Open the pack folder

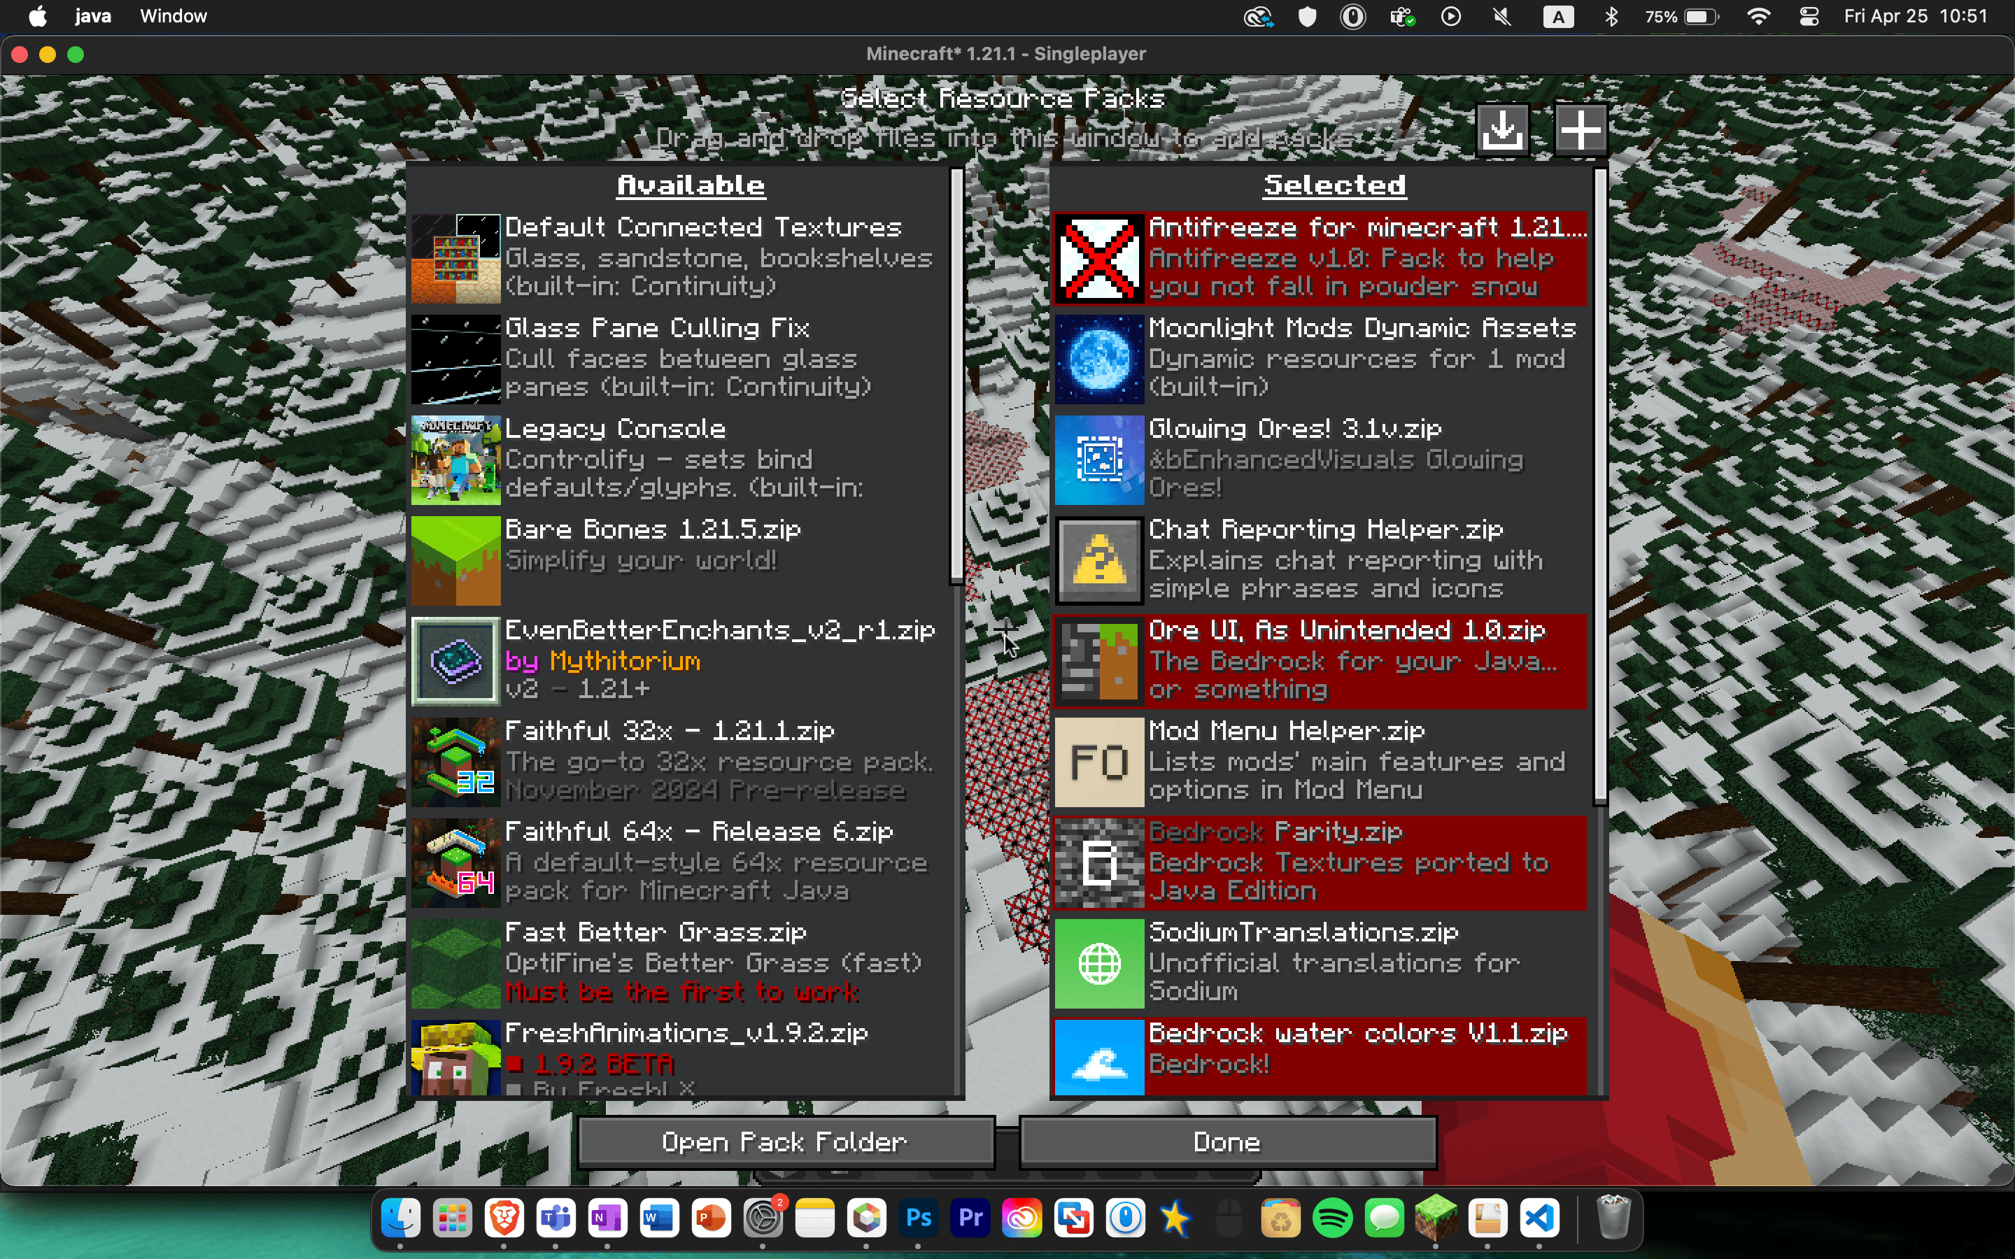tap(785, 1141)
